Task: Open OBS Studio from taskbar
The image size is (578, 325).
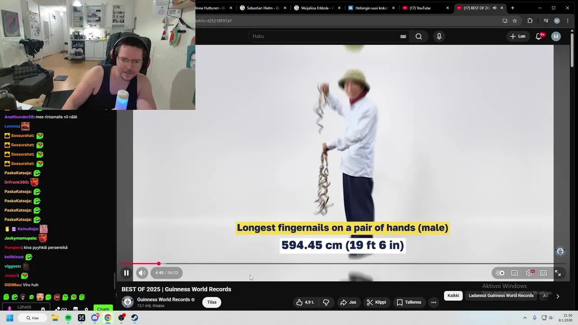Action: 121,318
